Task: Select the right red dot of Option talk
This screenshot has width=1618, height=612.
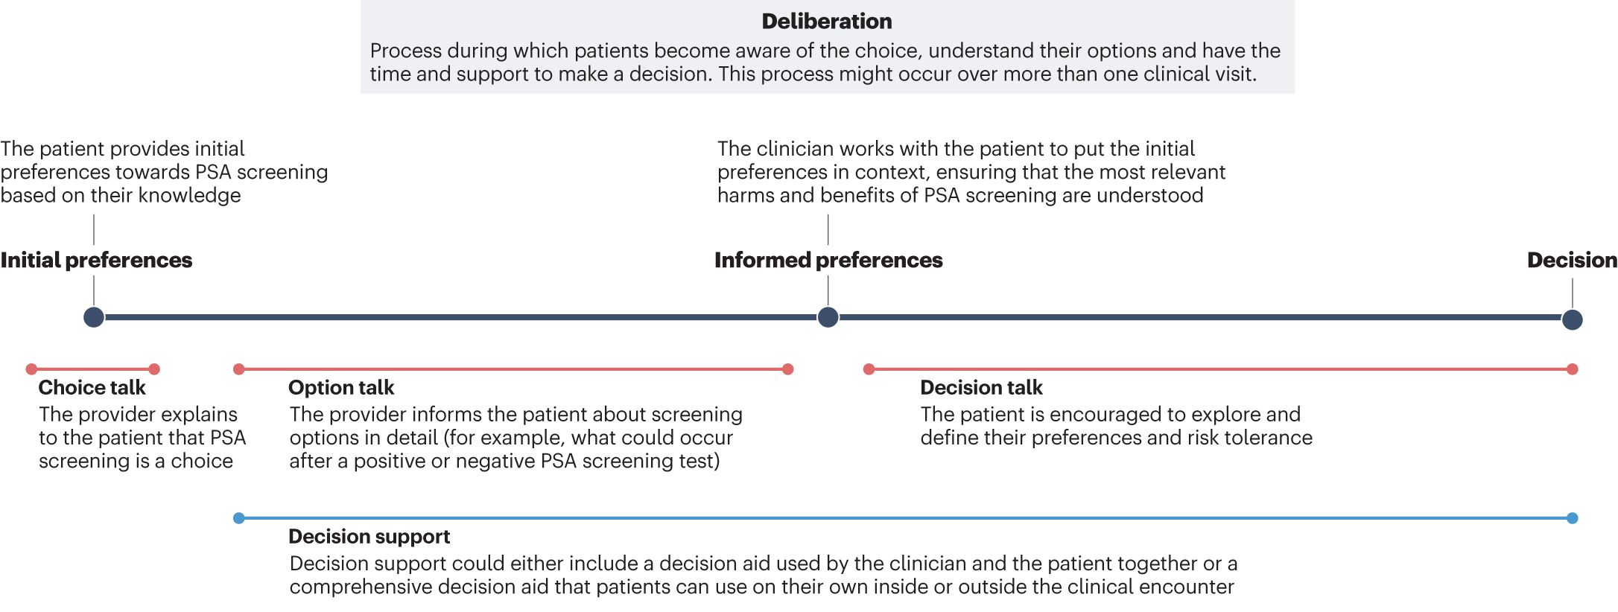Action: pos(788,369)
